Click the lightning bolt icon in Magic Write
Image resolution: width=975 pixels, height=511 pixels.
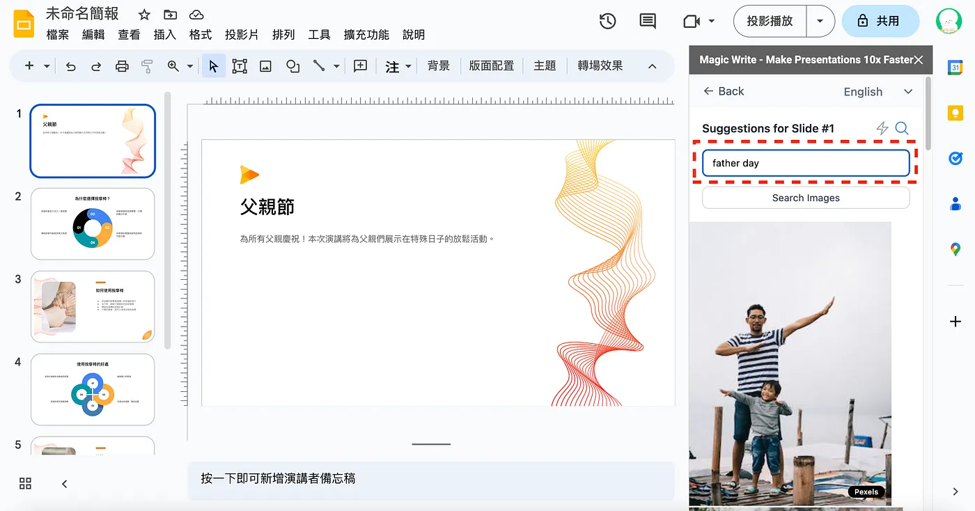[x=882, y=128]
